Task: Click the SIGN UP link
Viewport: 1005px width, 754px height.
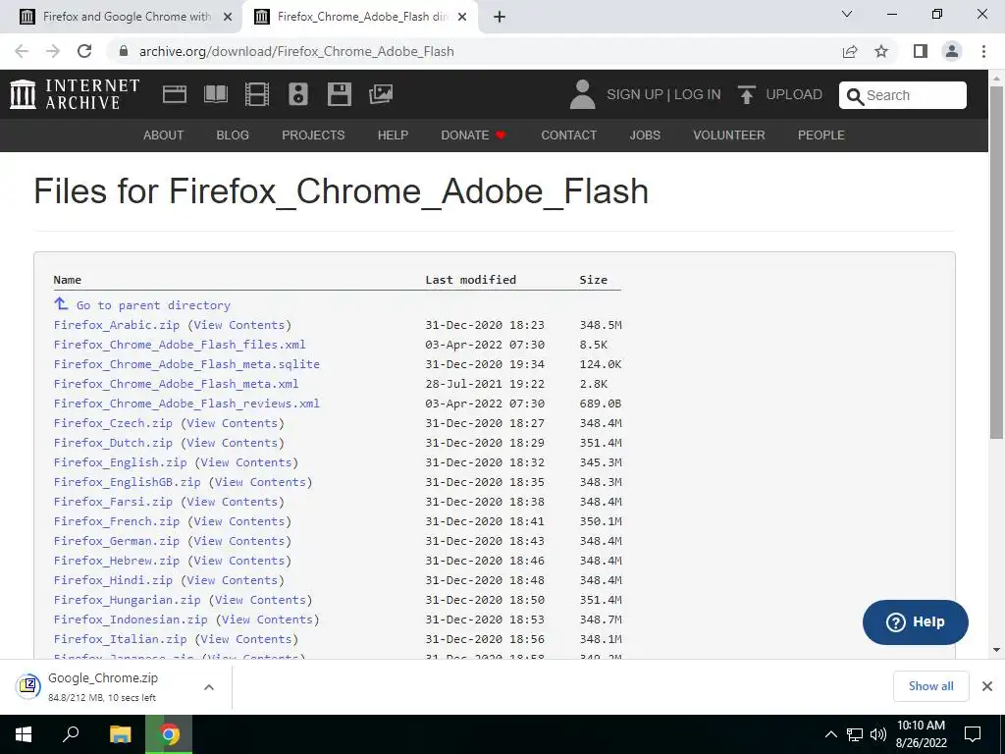Action: tap(635, 95)
